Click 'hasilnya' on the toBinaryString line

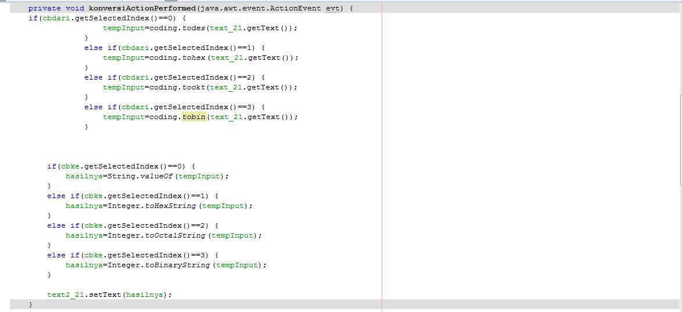click(84, 264)
